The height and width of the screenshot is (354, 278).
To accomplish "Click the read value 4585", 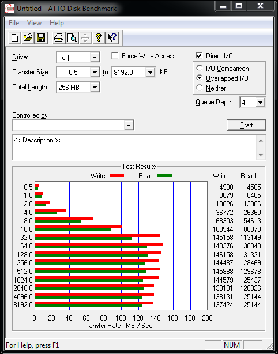I will [x=254, y=187].
